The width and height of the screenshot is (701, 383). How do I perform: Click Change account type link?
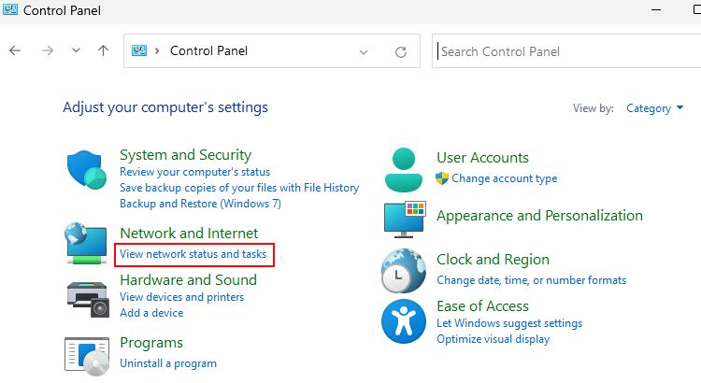[x=505, y=178]
